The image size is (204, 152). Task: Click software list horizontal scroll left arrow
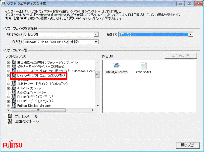[x=8, y=110]
